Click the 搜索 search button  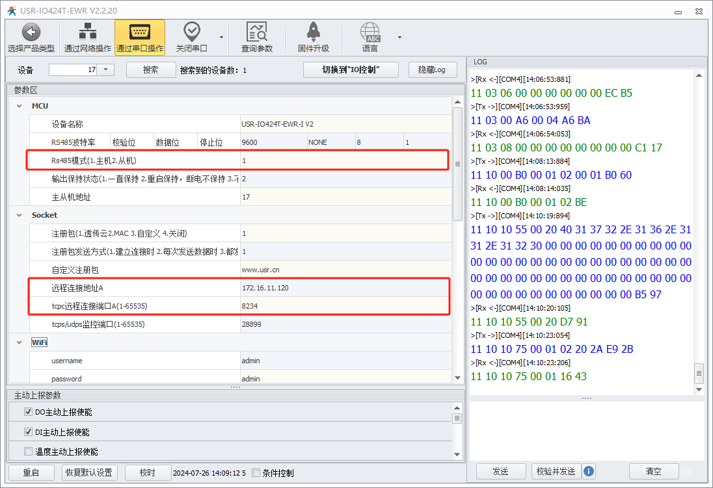(x=150, y=70)
